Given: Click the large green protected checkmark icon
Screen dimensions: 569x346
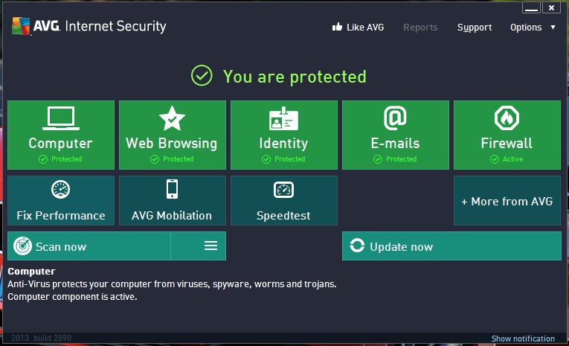Looking at the screenshot, I should coord(202,75).
